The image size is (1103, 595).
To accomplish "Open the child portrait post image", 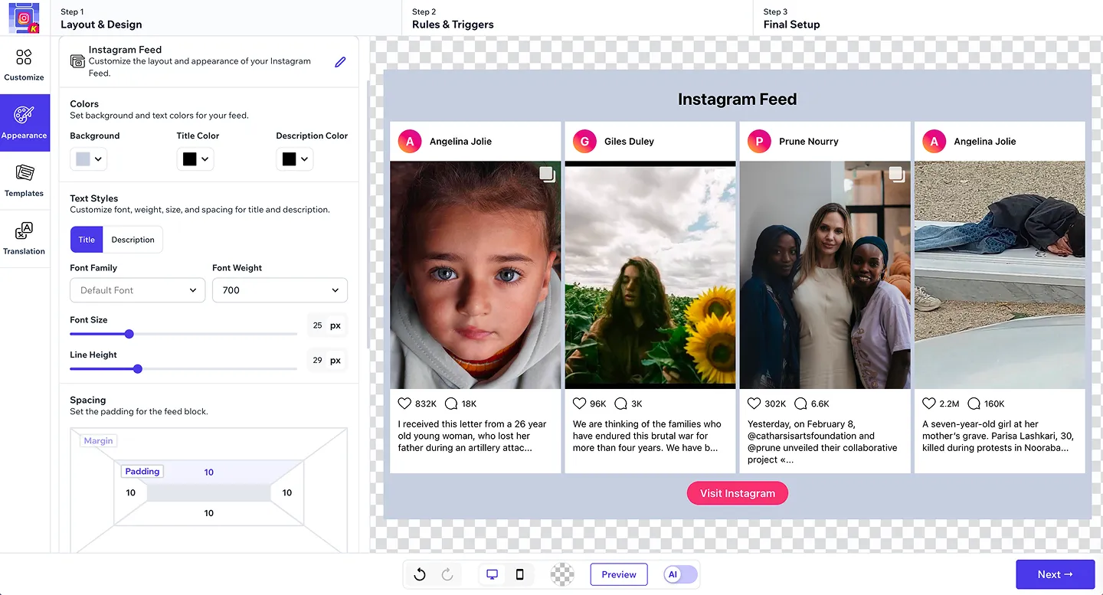I will click(x=476, y=275).
